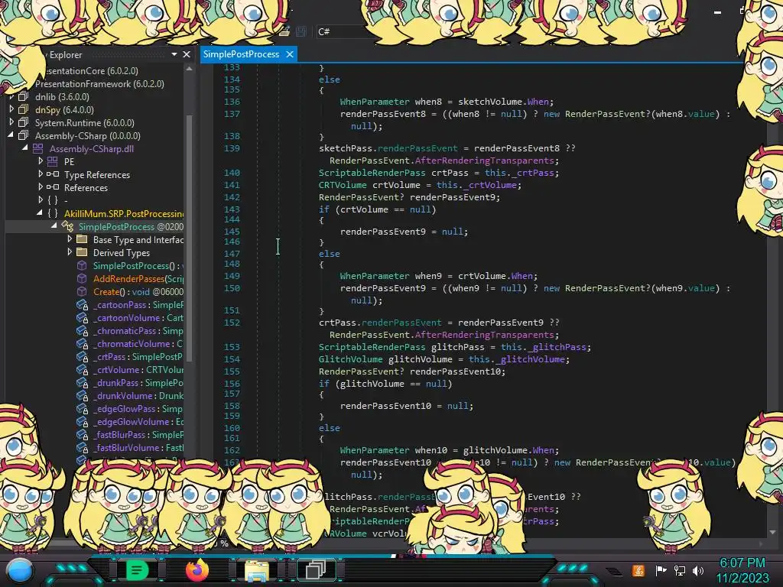Image resolution: width=783 pixels, height=587 pixels.
Task: Expand the dnlib (3.6.0.0) node
Action: [12, 96]
